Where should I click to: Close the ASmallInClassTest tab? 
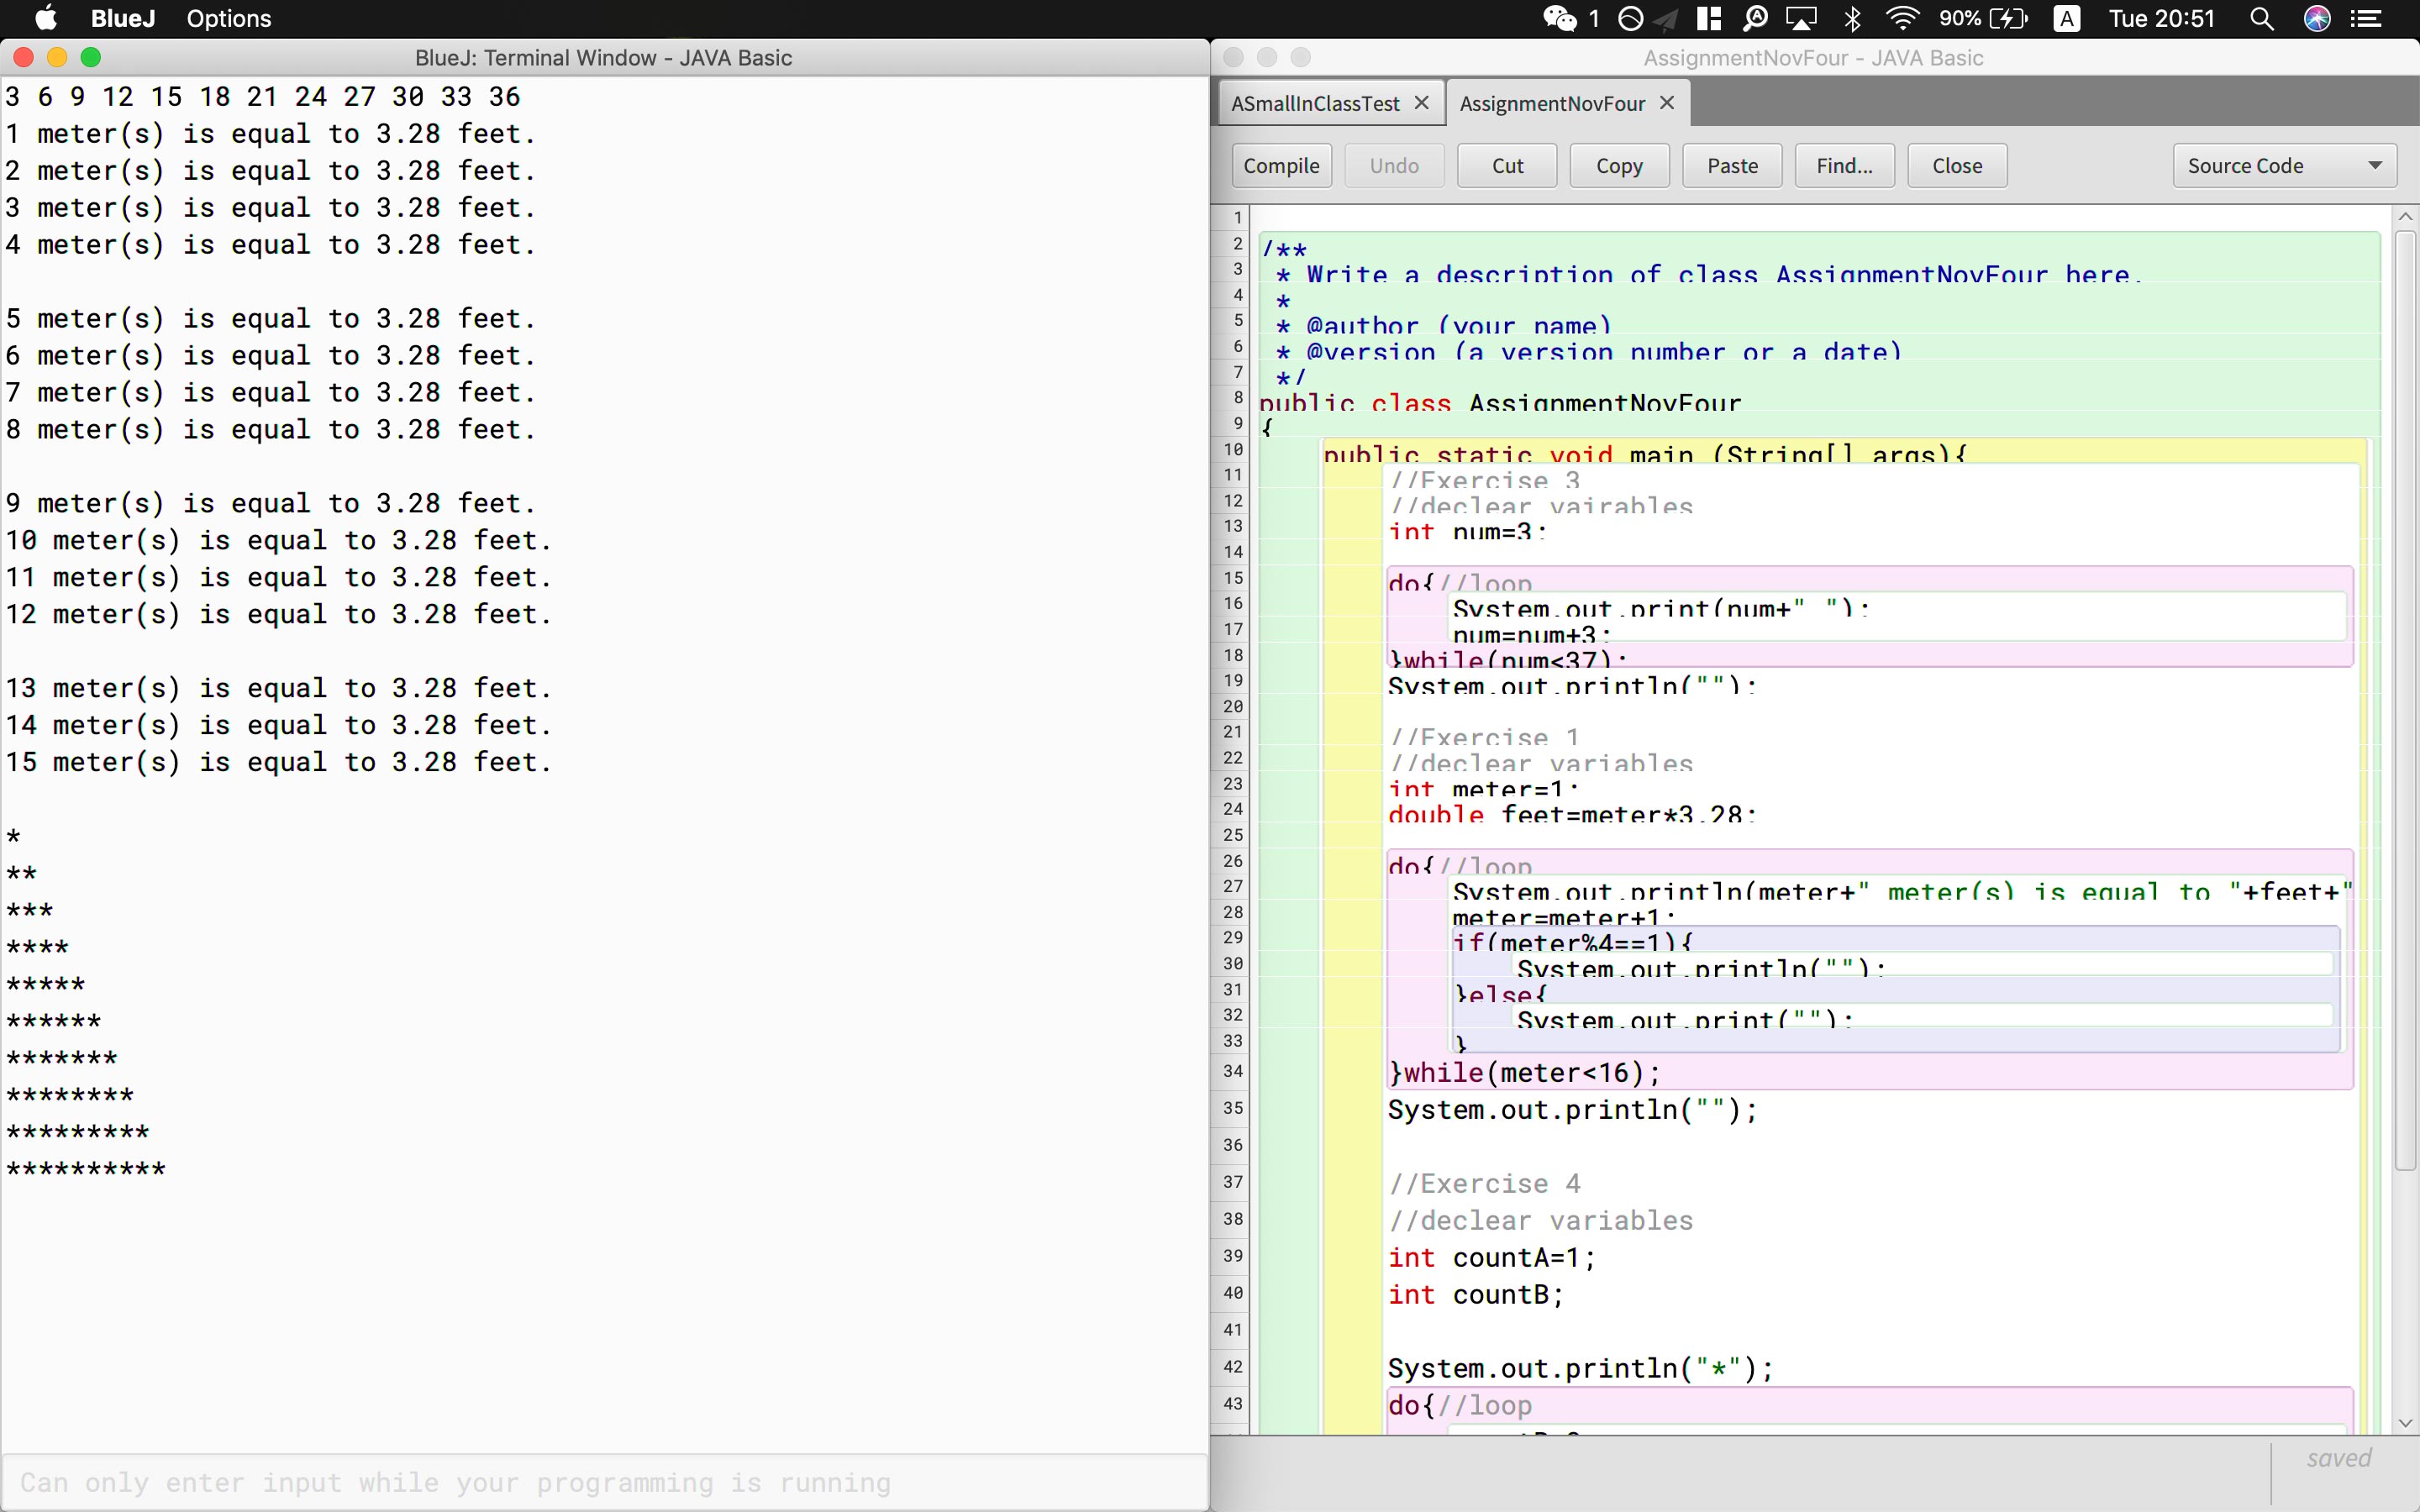pos(1421,103)
